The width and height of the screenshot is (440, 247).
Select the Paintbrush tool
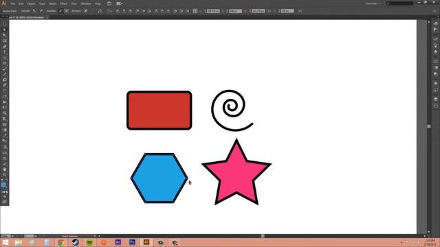point(4,69)
